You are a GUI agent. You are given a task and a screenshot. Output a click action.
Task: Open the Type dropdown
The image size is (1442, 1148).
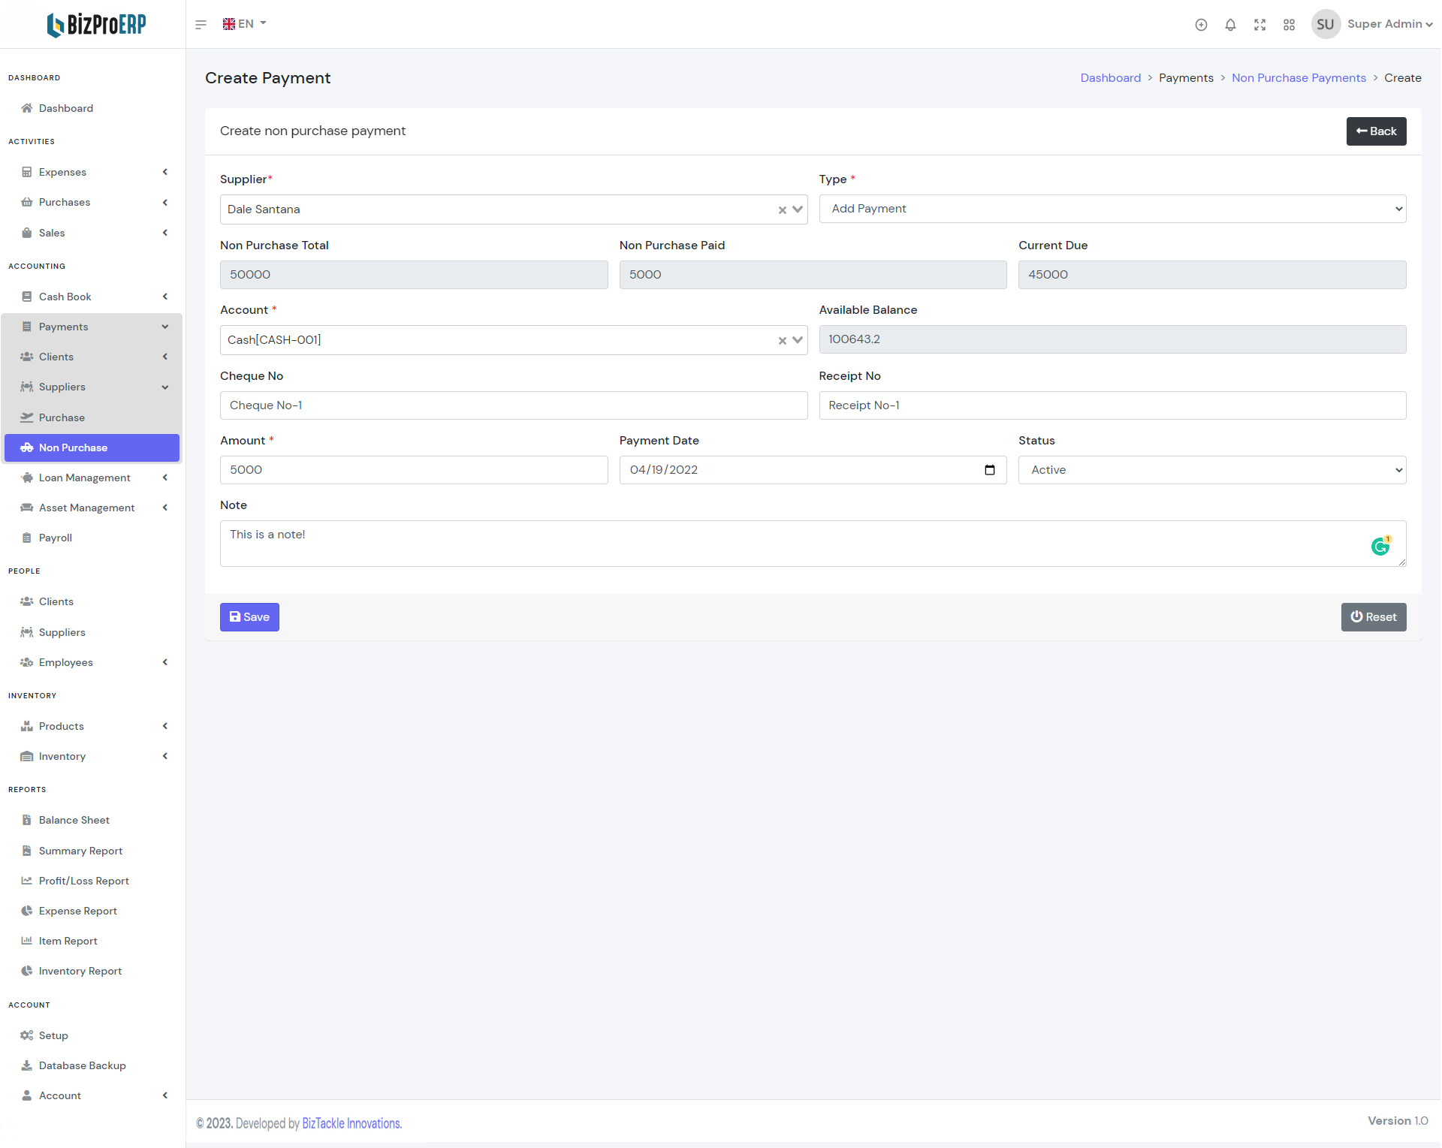(1112, 209)
